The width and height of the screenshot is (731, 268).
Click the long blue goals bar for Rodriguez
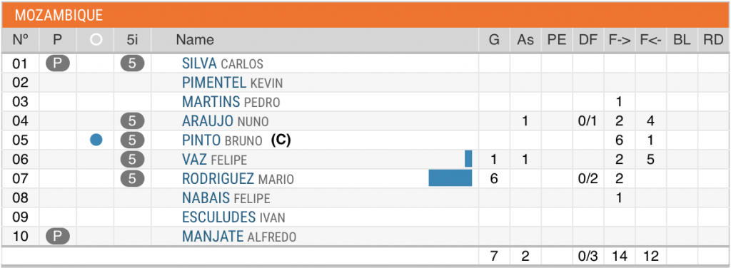point(450,179)
